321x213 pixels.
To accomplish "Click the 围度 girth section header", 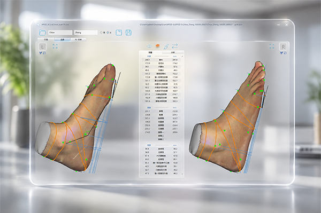I will (x=149, y=108).
